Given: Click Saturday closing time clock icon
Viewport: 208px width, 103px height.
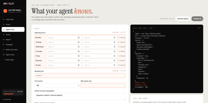Looking at the screenshot, I should [x=115, y=61].
